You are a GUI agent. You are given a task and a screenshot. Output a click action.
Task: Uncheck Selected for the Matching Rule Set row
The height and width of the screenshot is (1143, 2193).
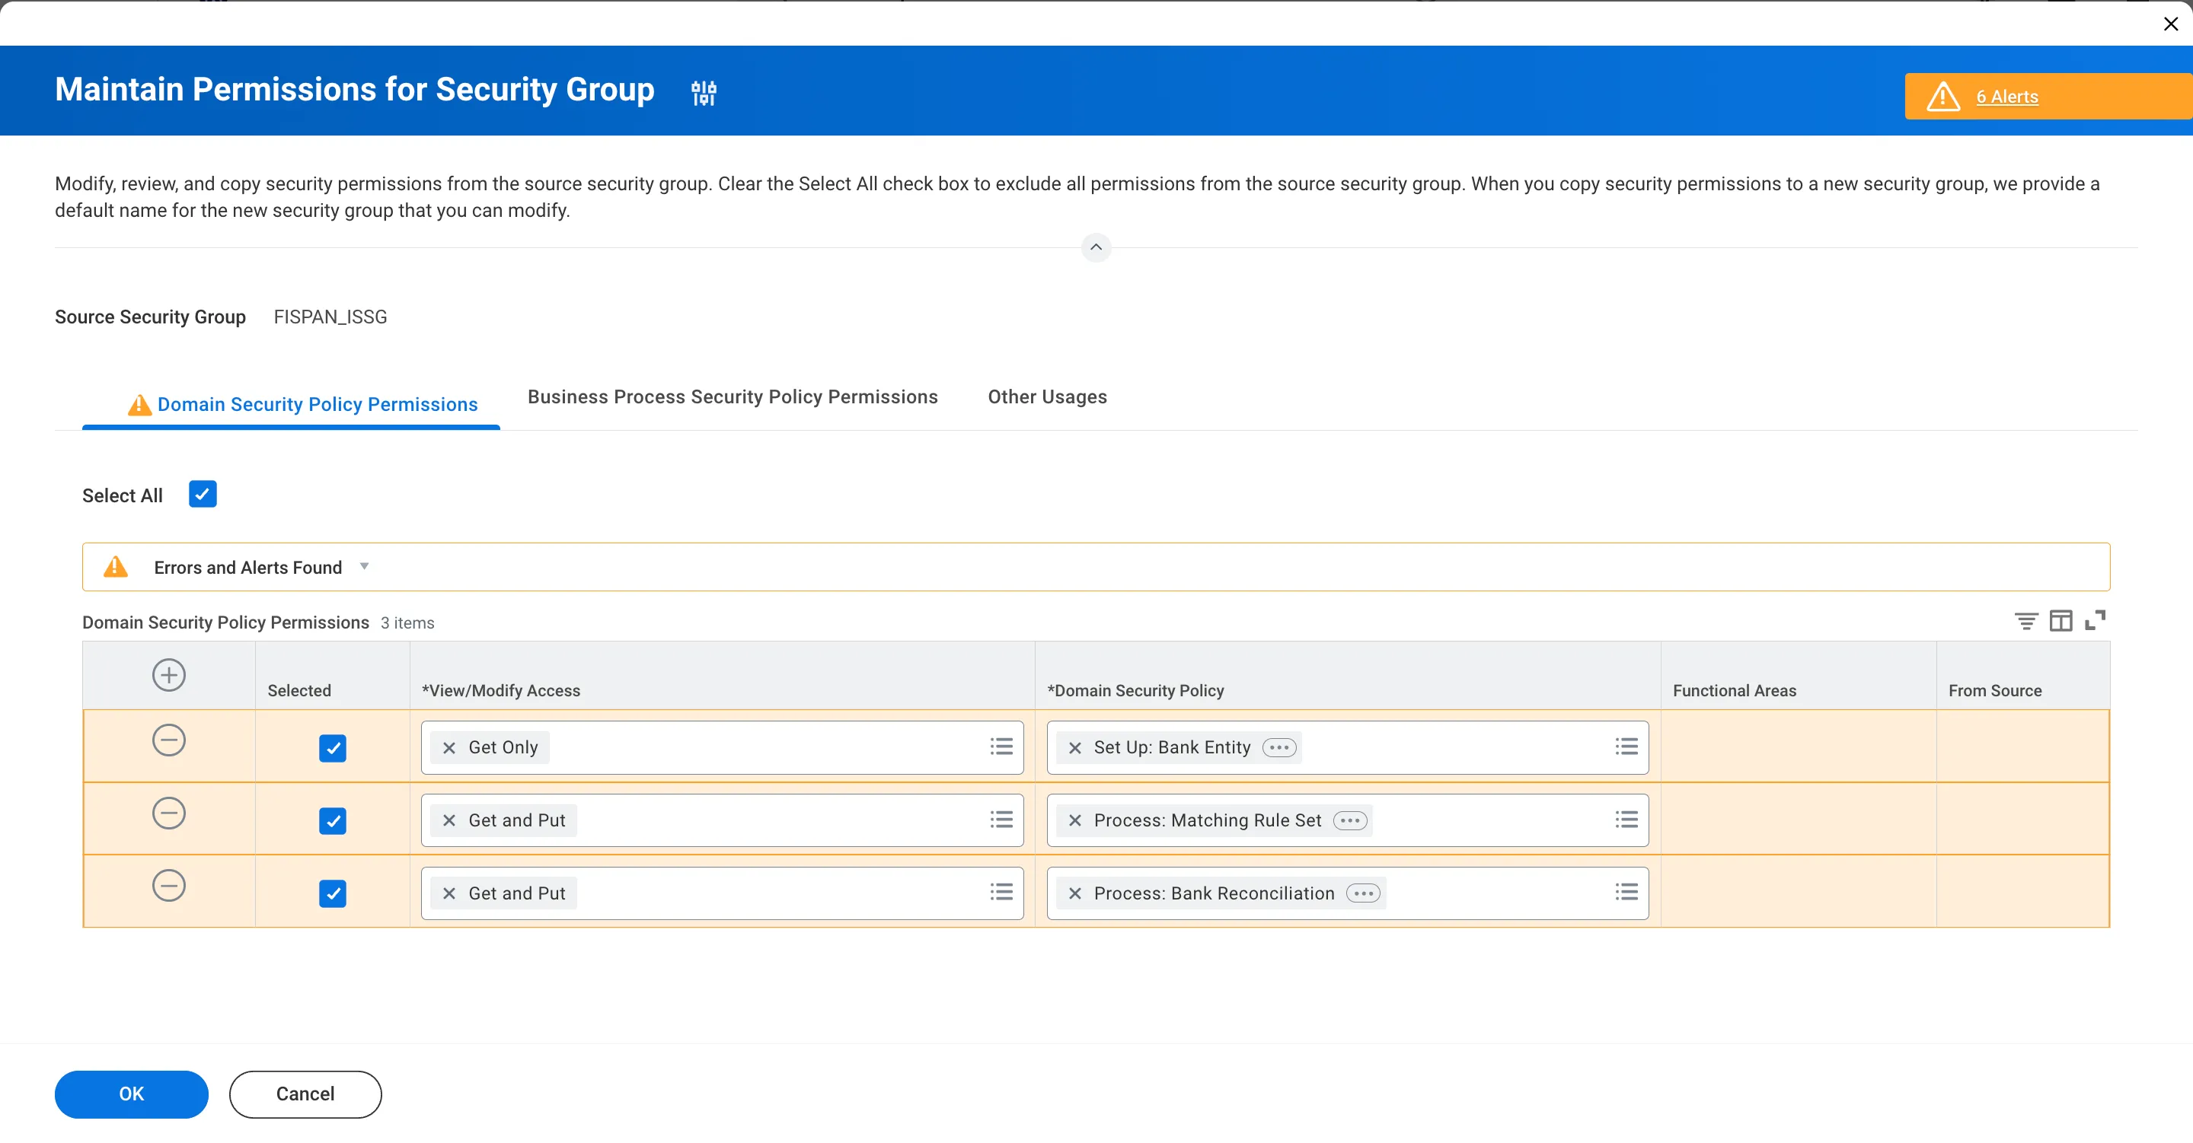(332, 820)
